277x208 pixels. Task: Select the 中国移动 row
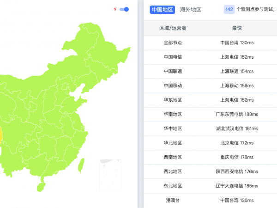click(173, 86)
